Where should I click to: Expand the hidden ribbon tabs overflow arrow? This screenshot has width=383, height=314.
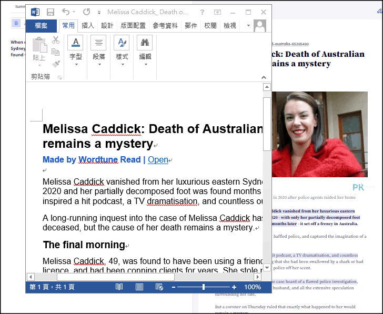(248, 25)
